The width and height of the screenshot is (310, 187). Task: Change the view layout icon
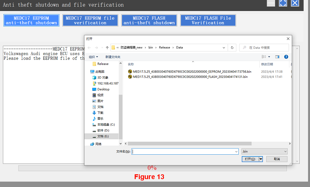(x=264, y=57)
